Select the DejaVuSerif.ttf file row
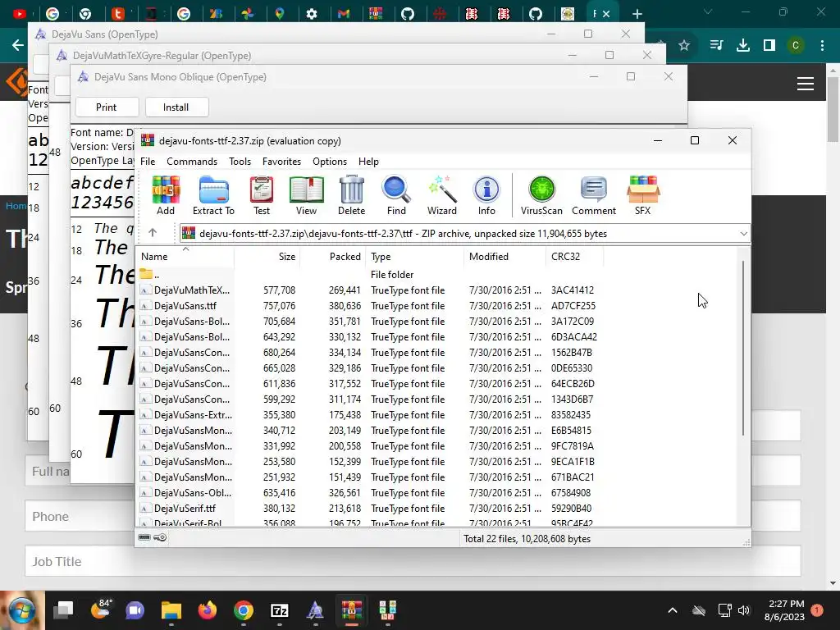 (370, 508)
